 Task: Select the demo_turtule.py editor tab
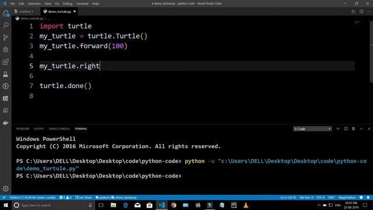point(59,12)
